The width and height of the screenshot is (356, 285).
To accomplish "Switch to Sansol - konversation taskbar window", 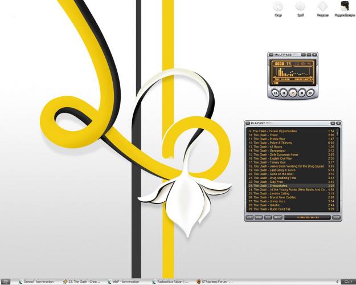I will point(36,282).
